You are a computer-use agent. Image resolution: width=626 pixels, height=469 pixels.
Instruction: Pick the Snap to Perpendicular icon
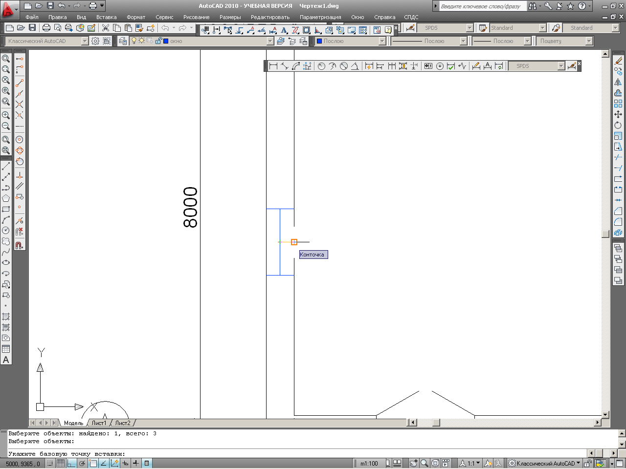pos(20,175)
